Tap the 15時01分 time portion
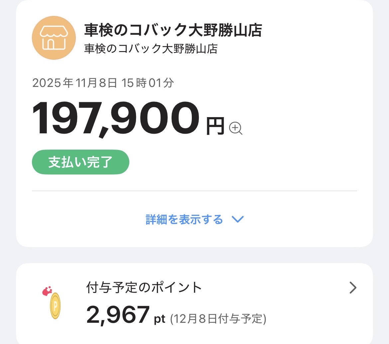Viewport: 389px width, 344px height. (x=147, y=83)
